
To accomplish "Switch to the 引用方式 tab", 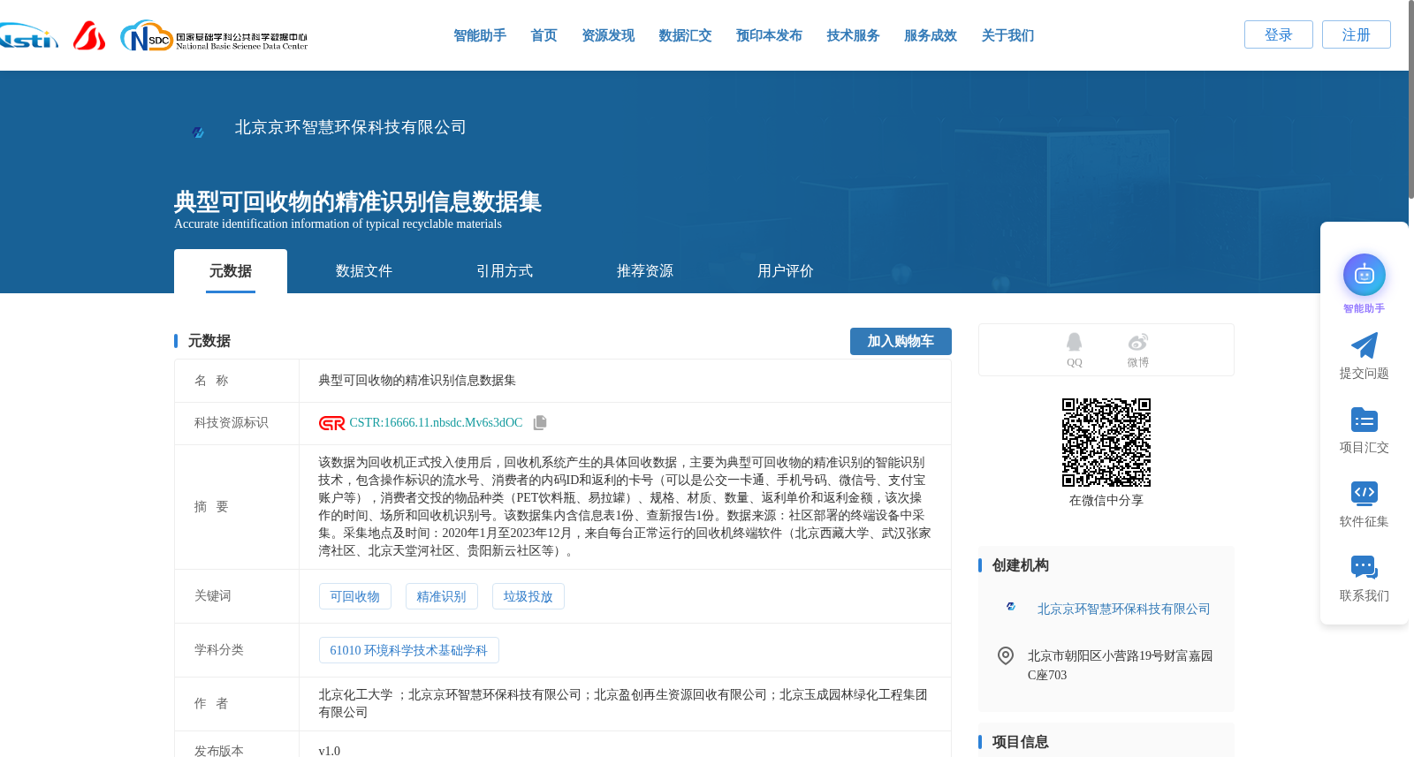I will [x=505, y=271].
